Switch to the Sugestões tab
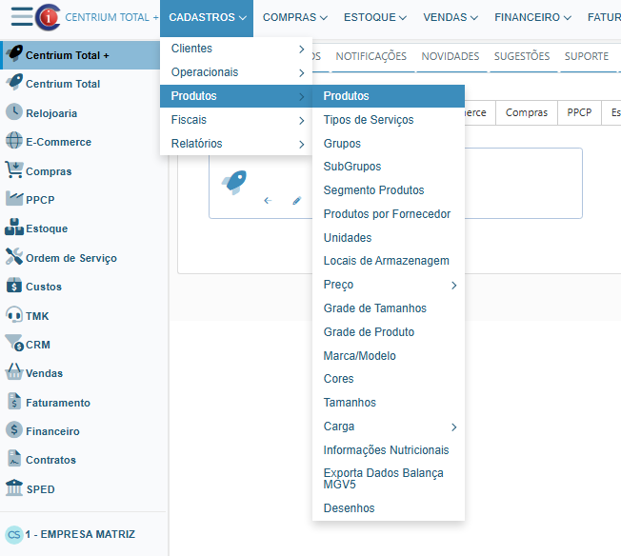621x556 pixels. click(521, 56)
